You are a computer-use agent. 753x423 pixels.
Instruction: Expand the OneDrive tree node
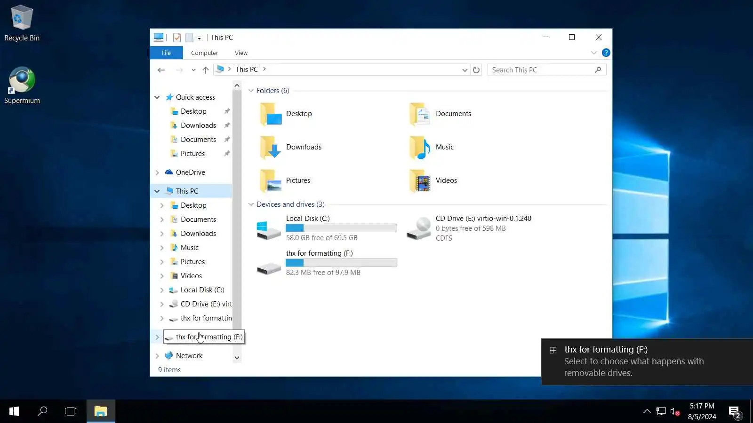(x=157, y=172)
